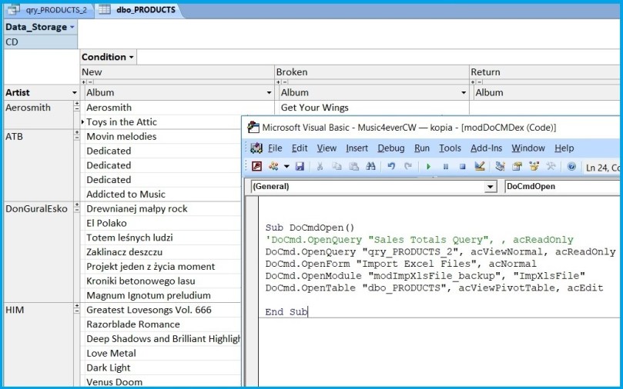The image size is (623, 389).
Task: Click the Save icon in VBA toolbar
Action: 300,166
